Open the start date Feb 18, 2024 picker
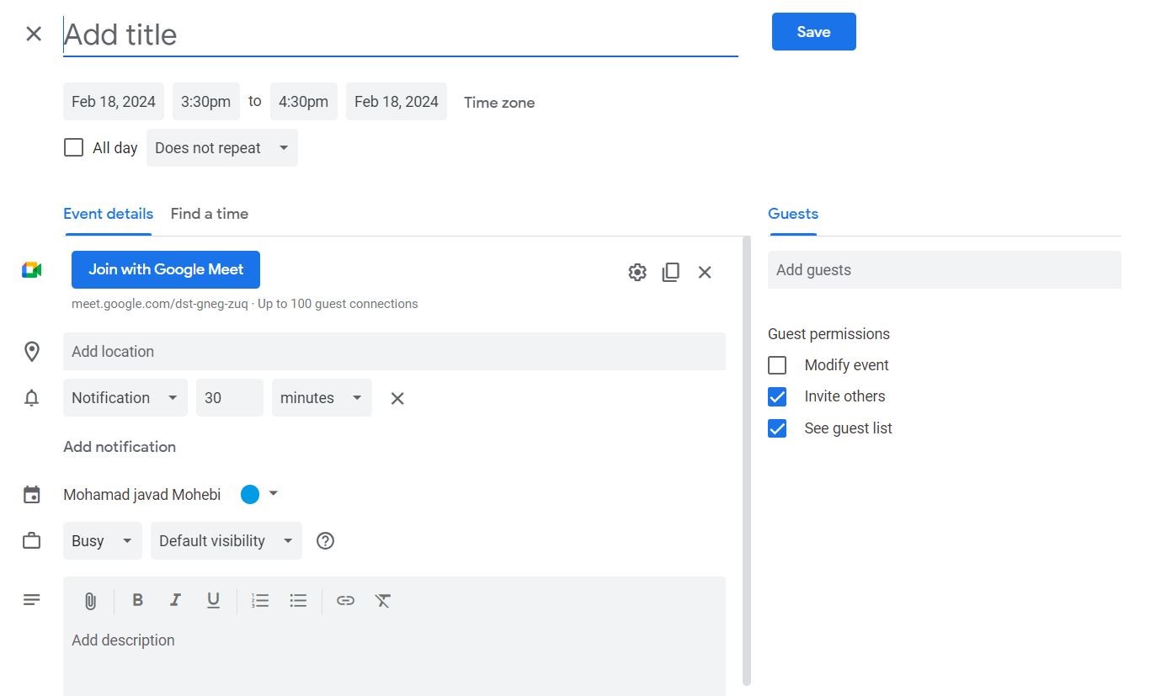 click(114, 102)
